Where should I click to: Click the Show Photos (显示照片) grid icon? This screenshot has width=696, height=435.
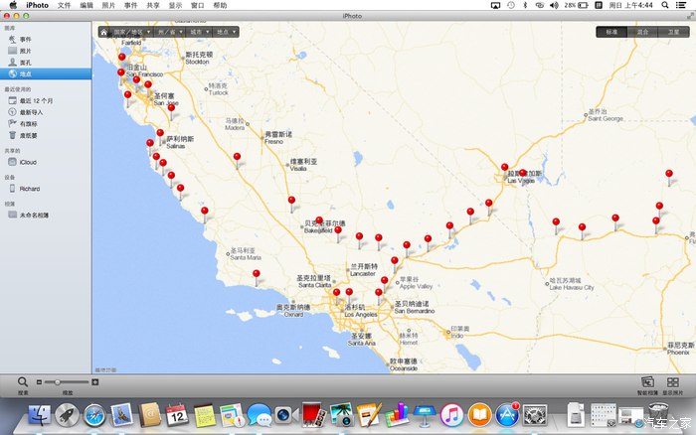(673, 382)
